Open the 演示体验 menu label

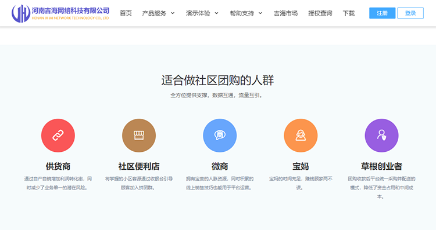[198, 13]
